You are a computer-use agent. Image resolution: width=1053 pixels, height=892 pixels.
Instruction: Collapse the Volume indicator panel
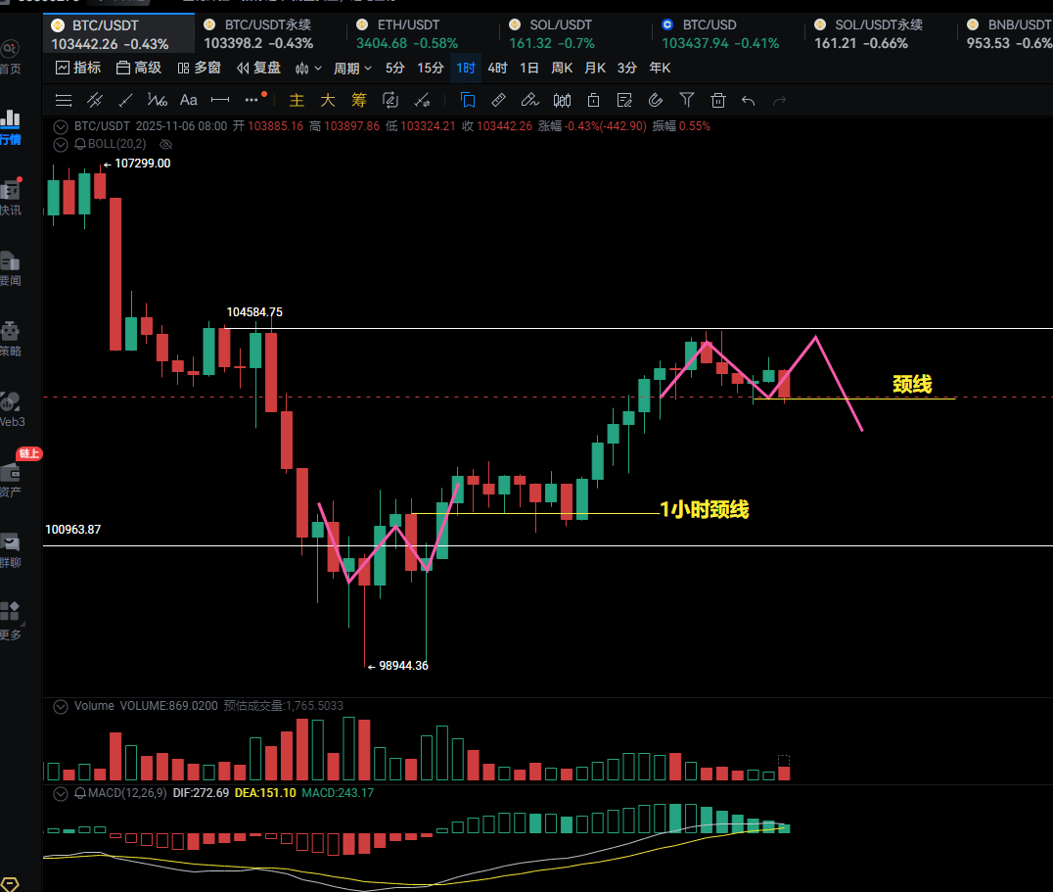pos(61,706)
